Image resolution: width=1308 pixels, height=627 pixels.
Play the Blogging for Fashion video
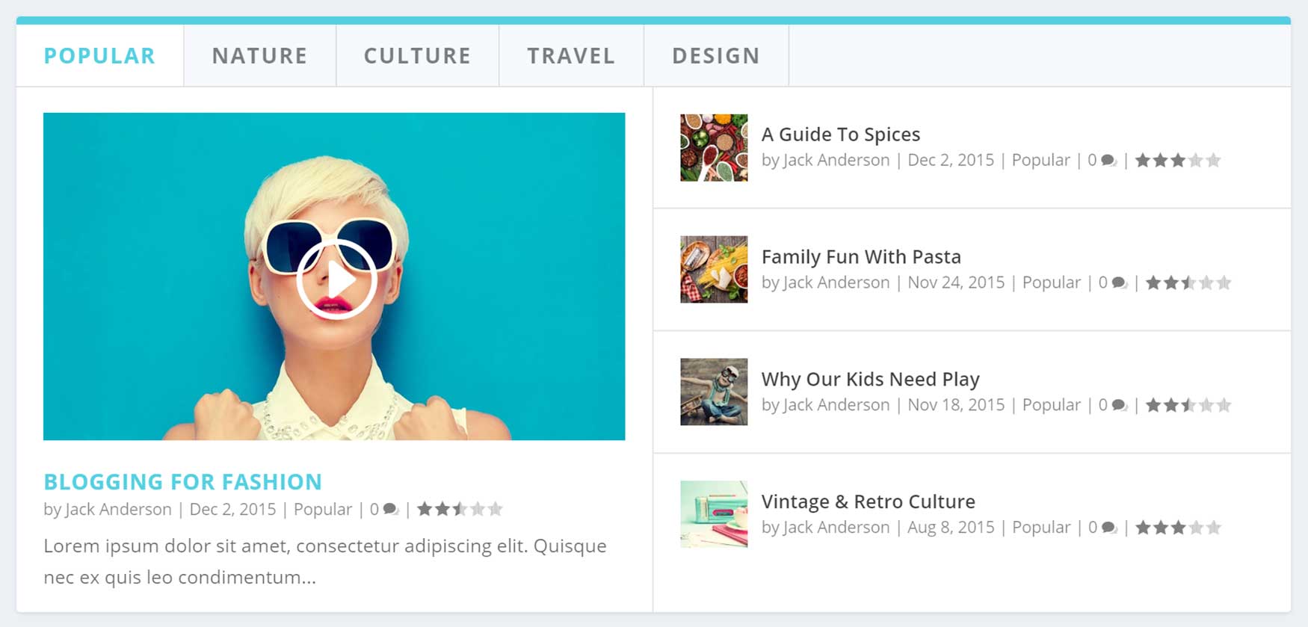point(336,279)
